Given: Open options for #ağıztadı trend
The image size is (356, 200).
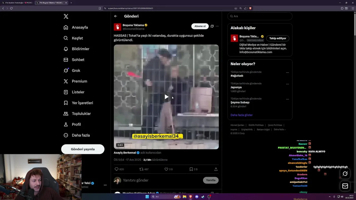Looking at the screenshot, I should 288,73.
